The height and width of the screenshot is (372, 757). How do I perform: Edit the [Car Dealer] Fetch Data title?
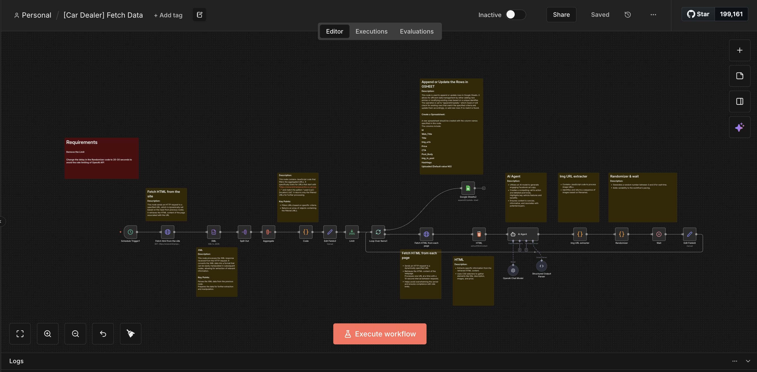(103, 15)
